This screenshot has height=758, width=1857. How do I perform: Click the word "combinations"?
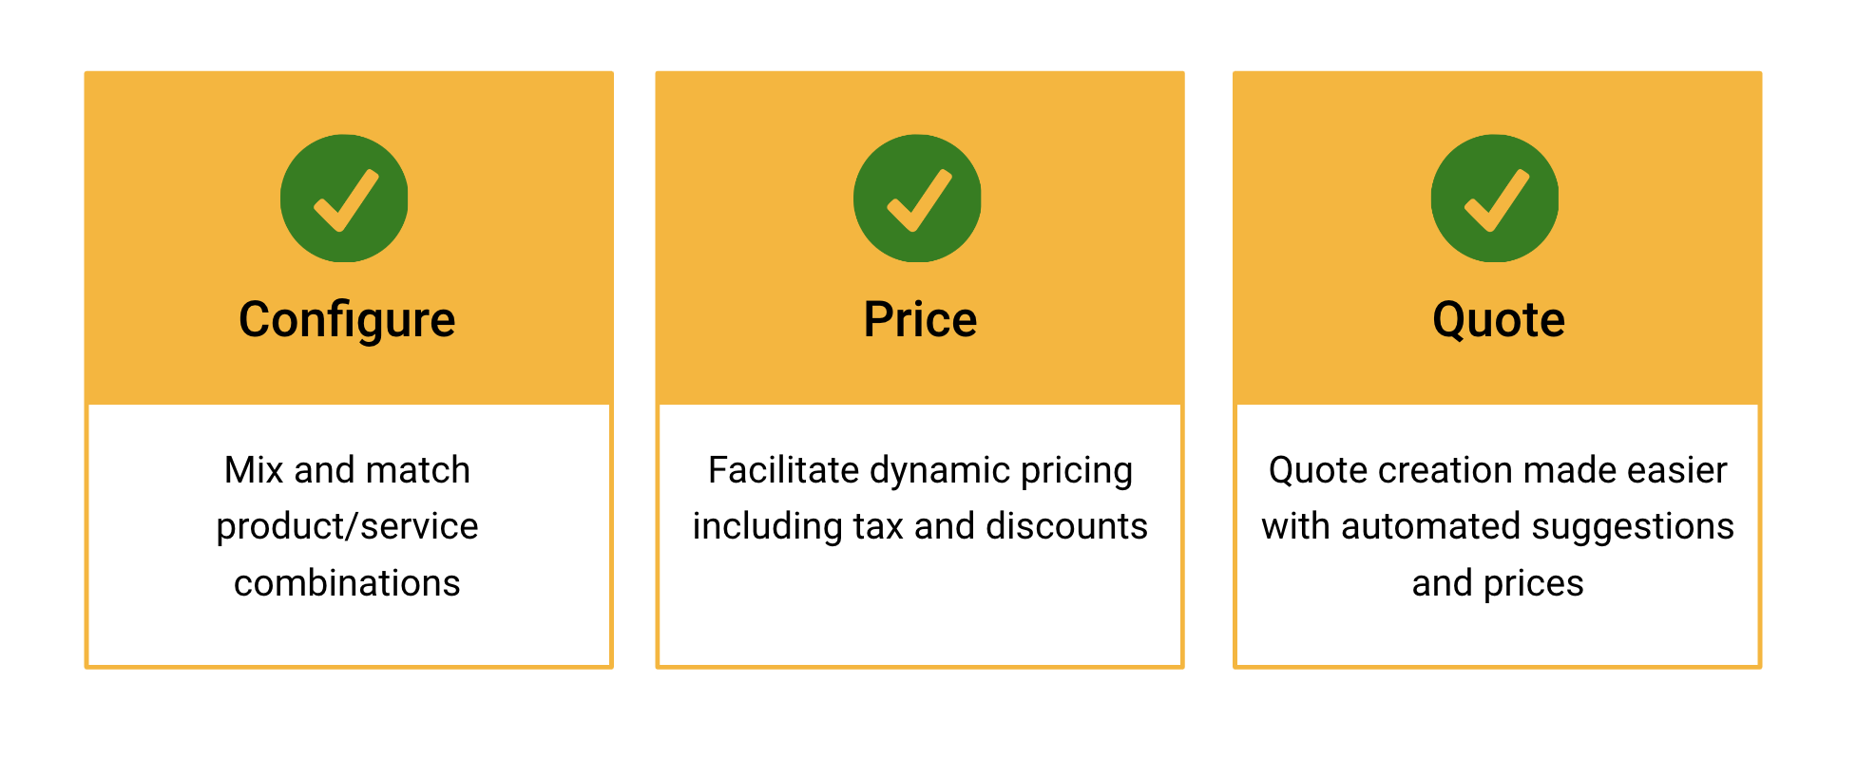coord(347,583)
